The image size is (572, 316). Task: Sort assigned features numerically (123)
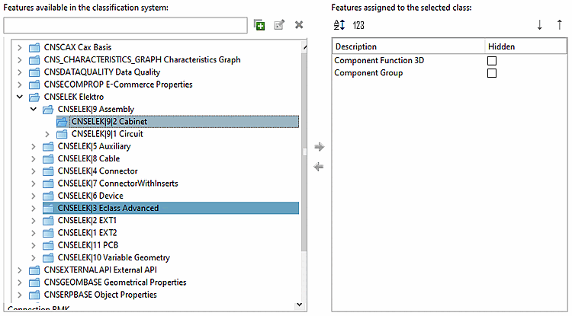(358, 25)
